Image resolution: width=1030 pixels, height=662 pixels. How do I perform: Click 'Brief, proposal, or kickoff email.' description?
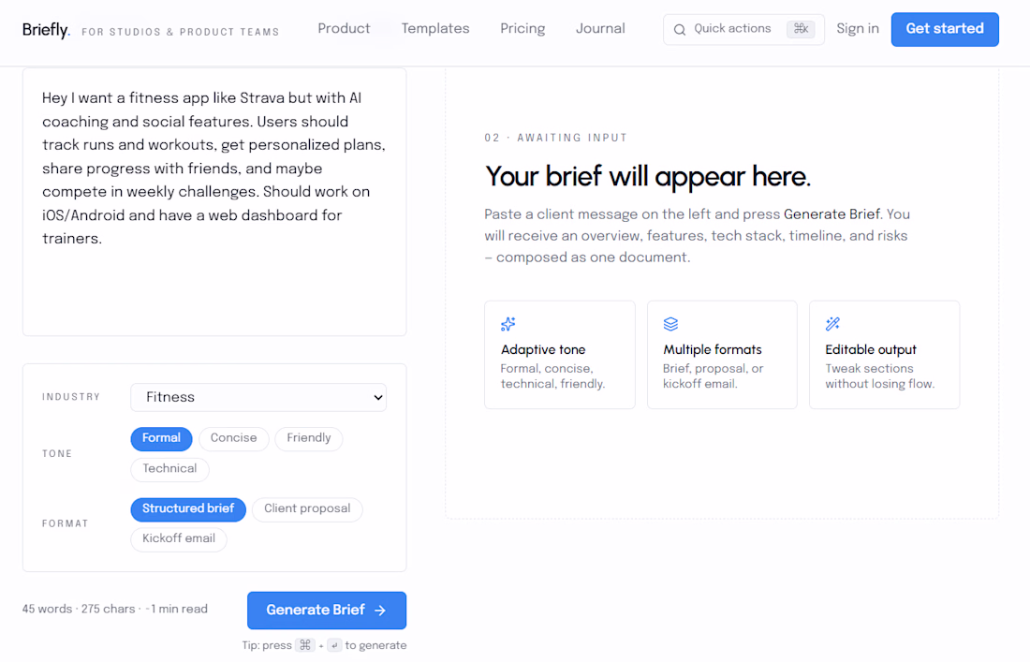[714, 376]
